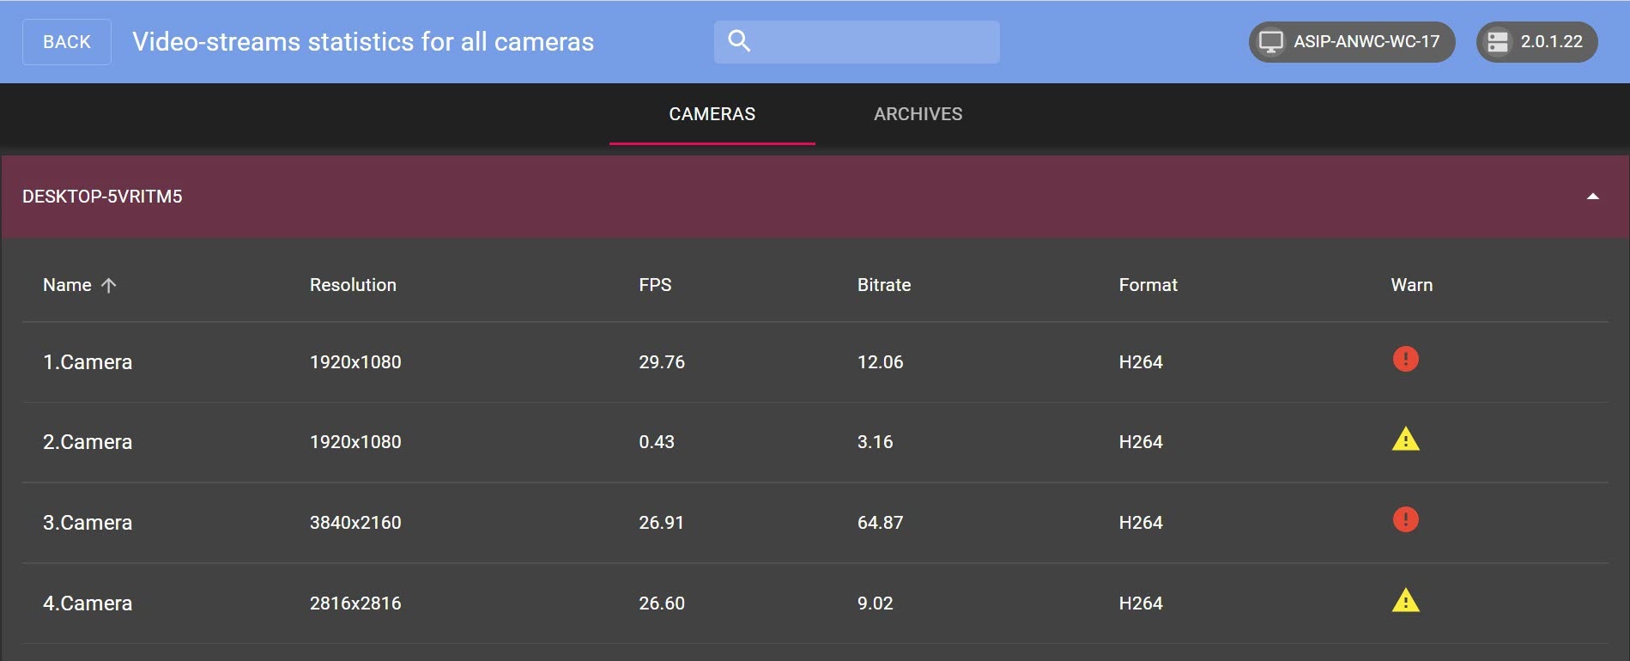Image resolution: width=1630 pixels, height=661 pixels.
Task: Sort by the Warn column header
Action: point(1411,285)
